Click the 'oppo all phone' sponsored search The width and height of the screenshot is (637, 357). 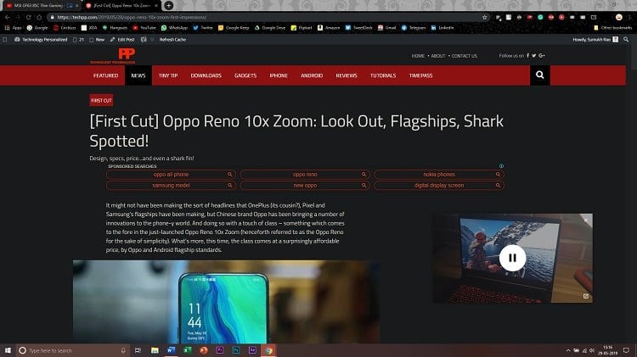pos(171,175)
